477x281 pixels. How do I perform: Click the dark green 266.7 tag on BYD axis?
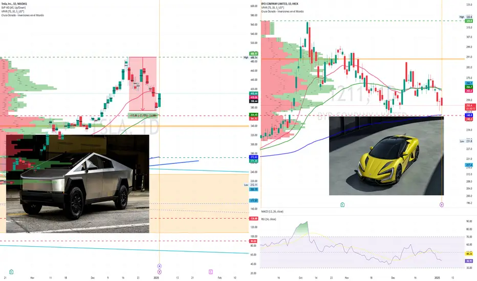click(x=469, y=87)
